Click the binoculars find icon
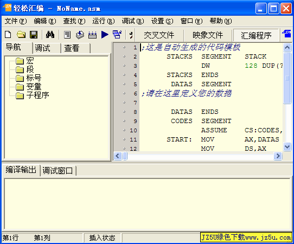Image resolution: width=294 pixels, height=244 pixels. [x=50, y=35]
